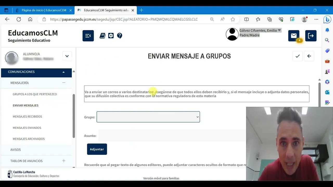Click the logout exit icon
The image size is (333, 187).
click(311, 36)
